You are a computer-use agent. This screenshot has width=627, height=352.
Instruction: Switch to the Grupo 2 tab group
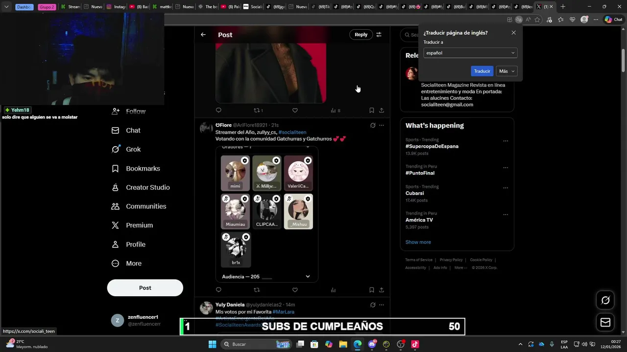pos(47,7)
